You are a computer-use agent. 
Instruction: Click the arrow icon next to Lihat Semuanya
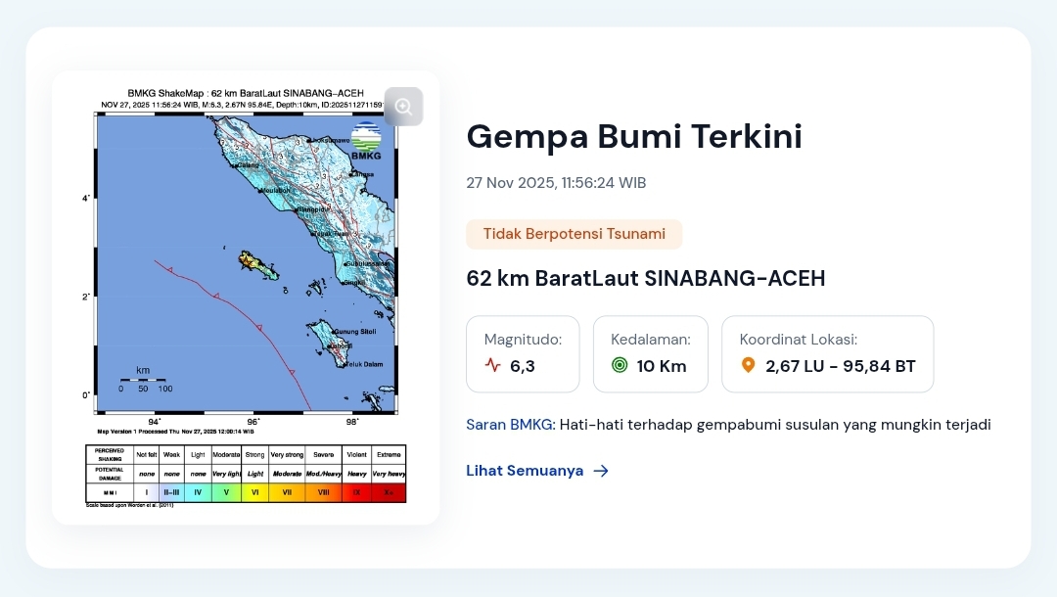pyautogui.click(x=601, y=471)
